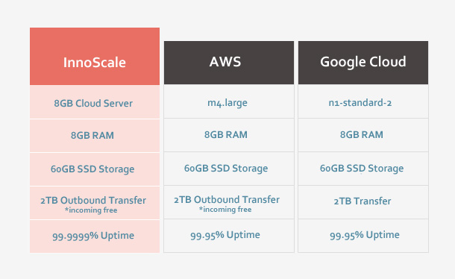455x279 pixels.
Task: Click the InnoScale column header
Action: pyautogui.click(x=95, y=57)
